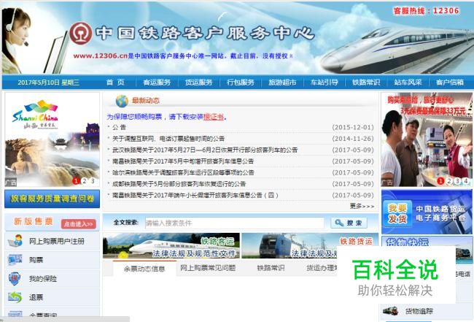The width and height of the screenshot is (474, 322).
Task: Open insurance advertisement image with passengers
Action: click(427, 139)
